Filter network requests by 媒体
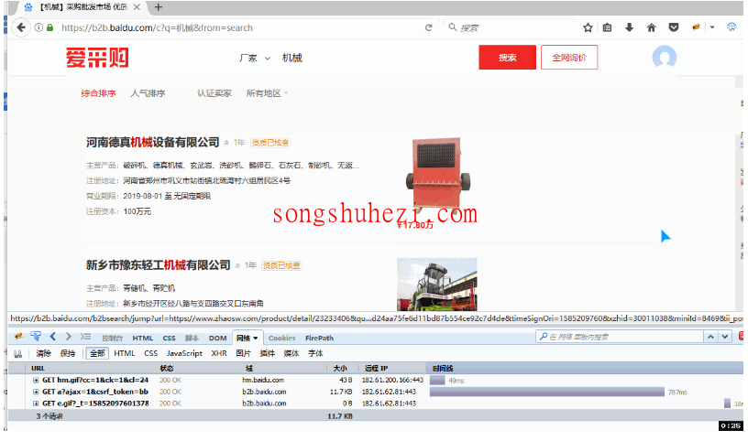748x441 pixels. coord(291,353)
